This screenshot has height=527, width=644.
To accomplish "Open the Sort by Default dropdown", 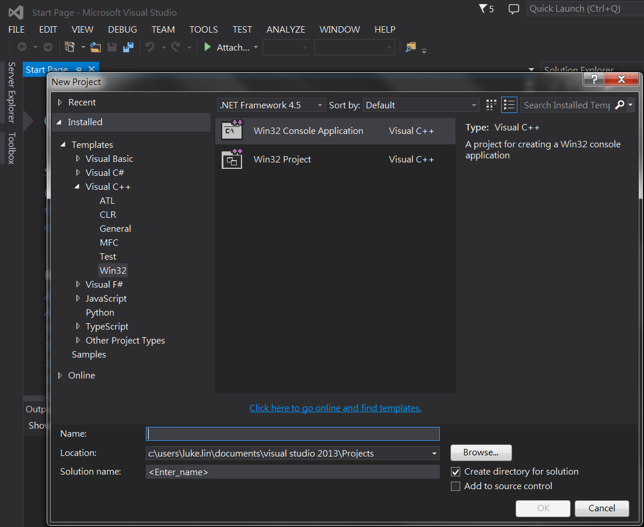I will coord(421,105).
